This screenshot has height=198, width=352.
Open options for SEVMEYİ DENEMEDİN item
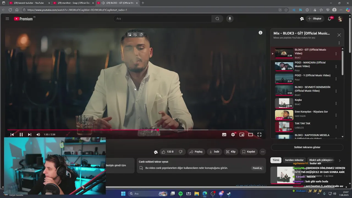[336, 91]
